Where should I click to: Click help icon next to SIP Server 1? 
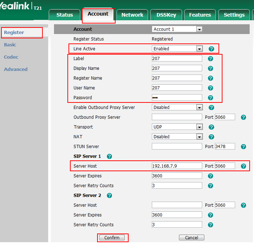click(109, 156)
